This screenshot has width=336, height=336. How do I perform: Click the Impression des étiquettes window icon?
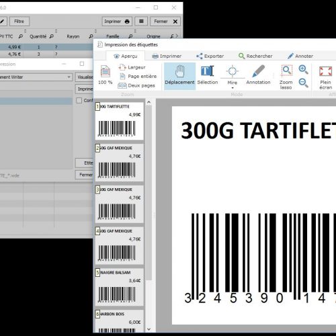[100, 44]
